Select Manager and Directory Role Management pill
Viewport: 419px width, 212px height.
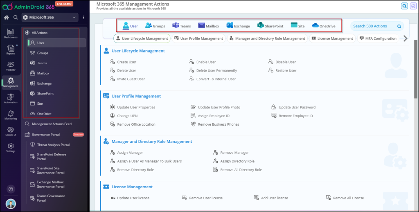tap(267, 38)
